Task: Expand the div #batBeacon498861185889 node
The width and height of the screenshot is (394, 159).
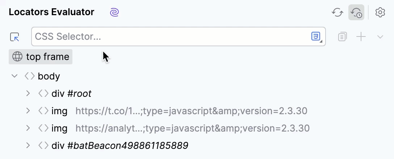Action: click(x=28, y=146)
